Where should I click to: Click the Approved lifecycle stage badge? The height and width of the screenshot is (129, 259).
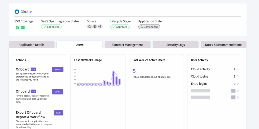[120, 27]
